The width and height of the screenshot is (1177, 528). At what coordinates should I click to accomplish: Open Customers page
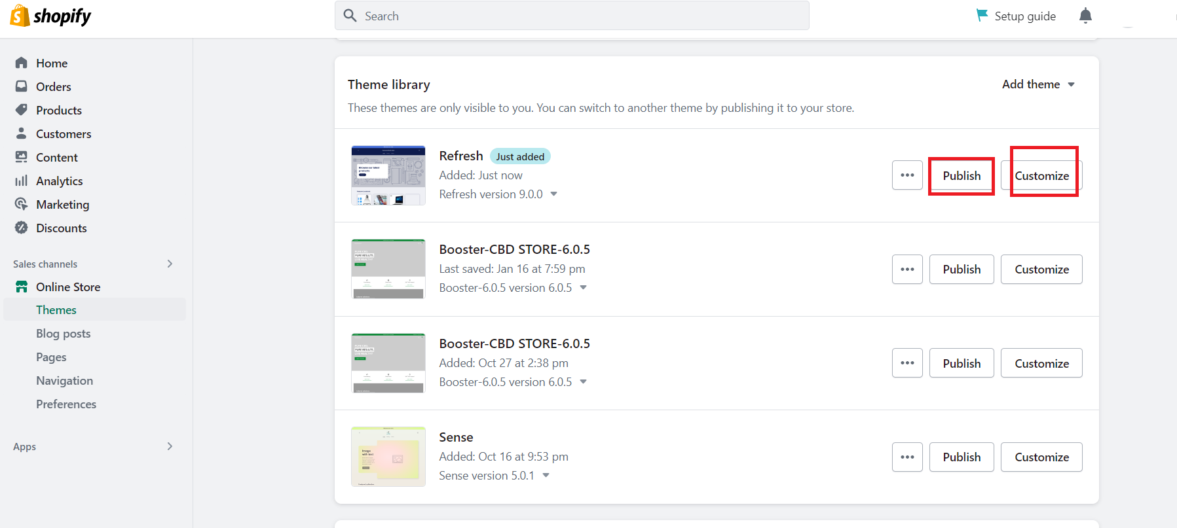point(64,134)
